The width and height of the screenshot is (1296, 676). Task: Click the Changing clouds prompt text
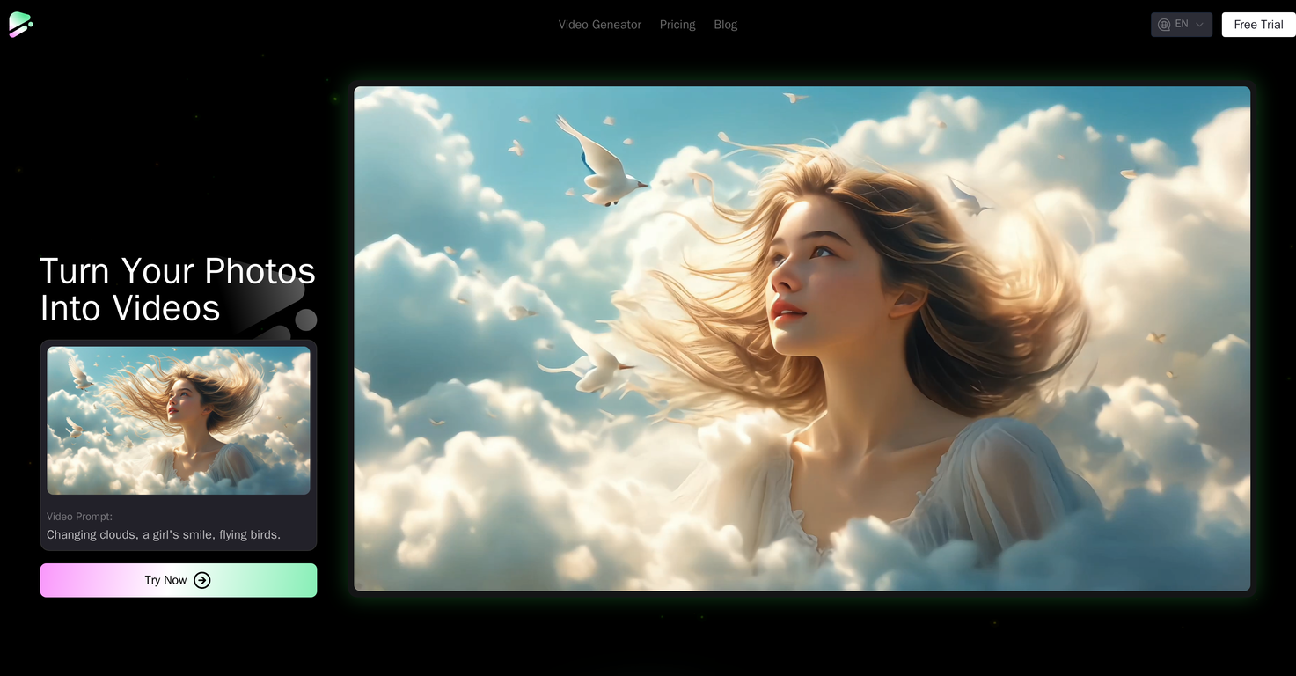point(164,534)
